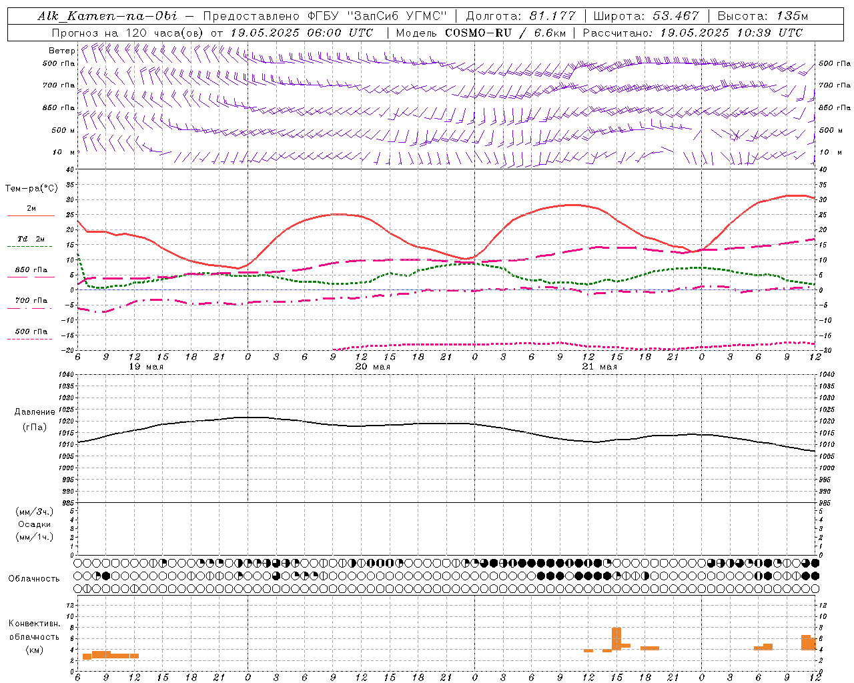Viewport: 854px width, 683px height.
Task: Select the Прогноз на 120 часа(ов) text
Action: [129, 33]
